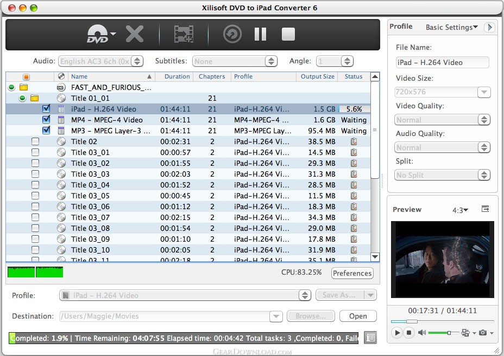Click the detach preview window icon

(486, 209)
